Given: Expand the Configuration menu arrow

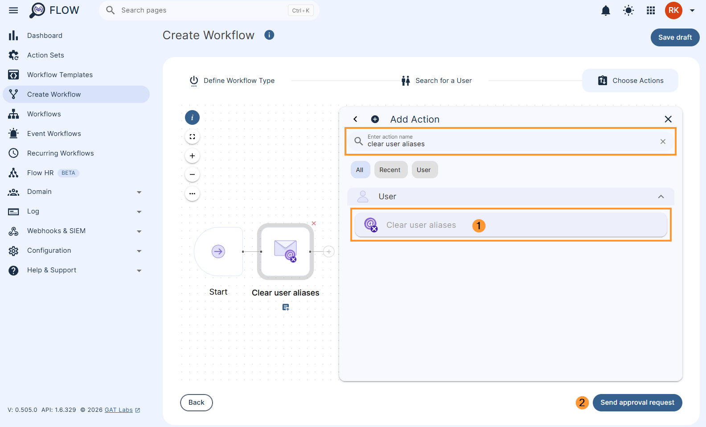Looking at the screenshot, I should tap(139, 251).
